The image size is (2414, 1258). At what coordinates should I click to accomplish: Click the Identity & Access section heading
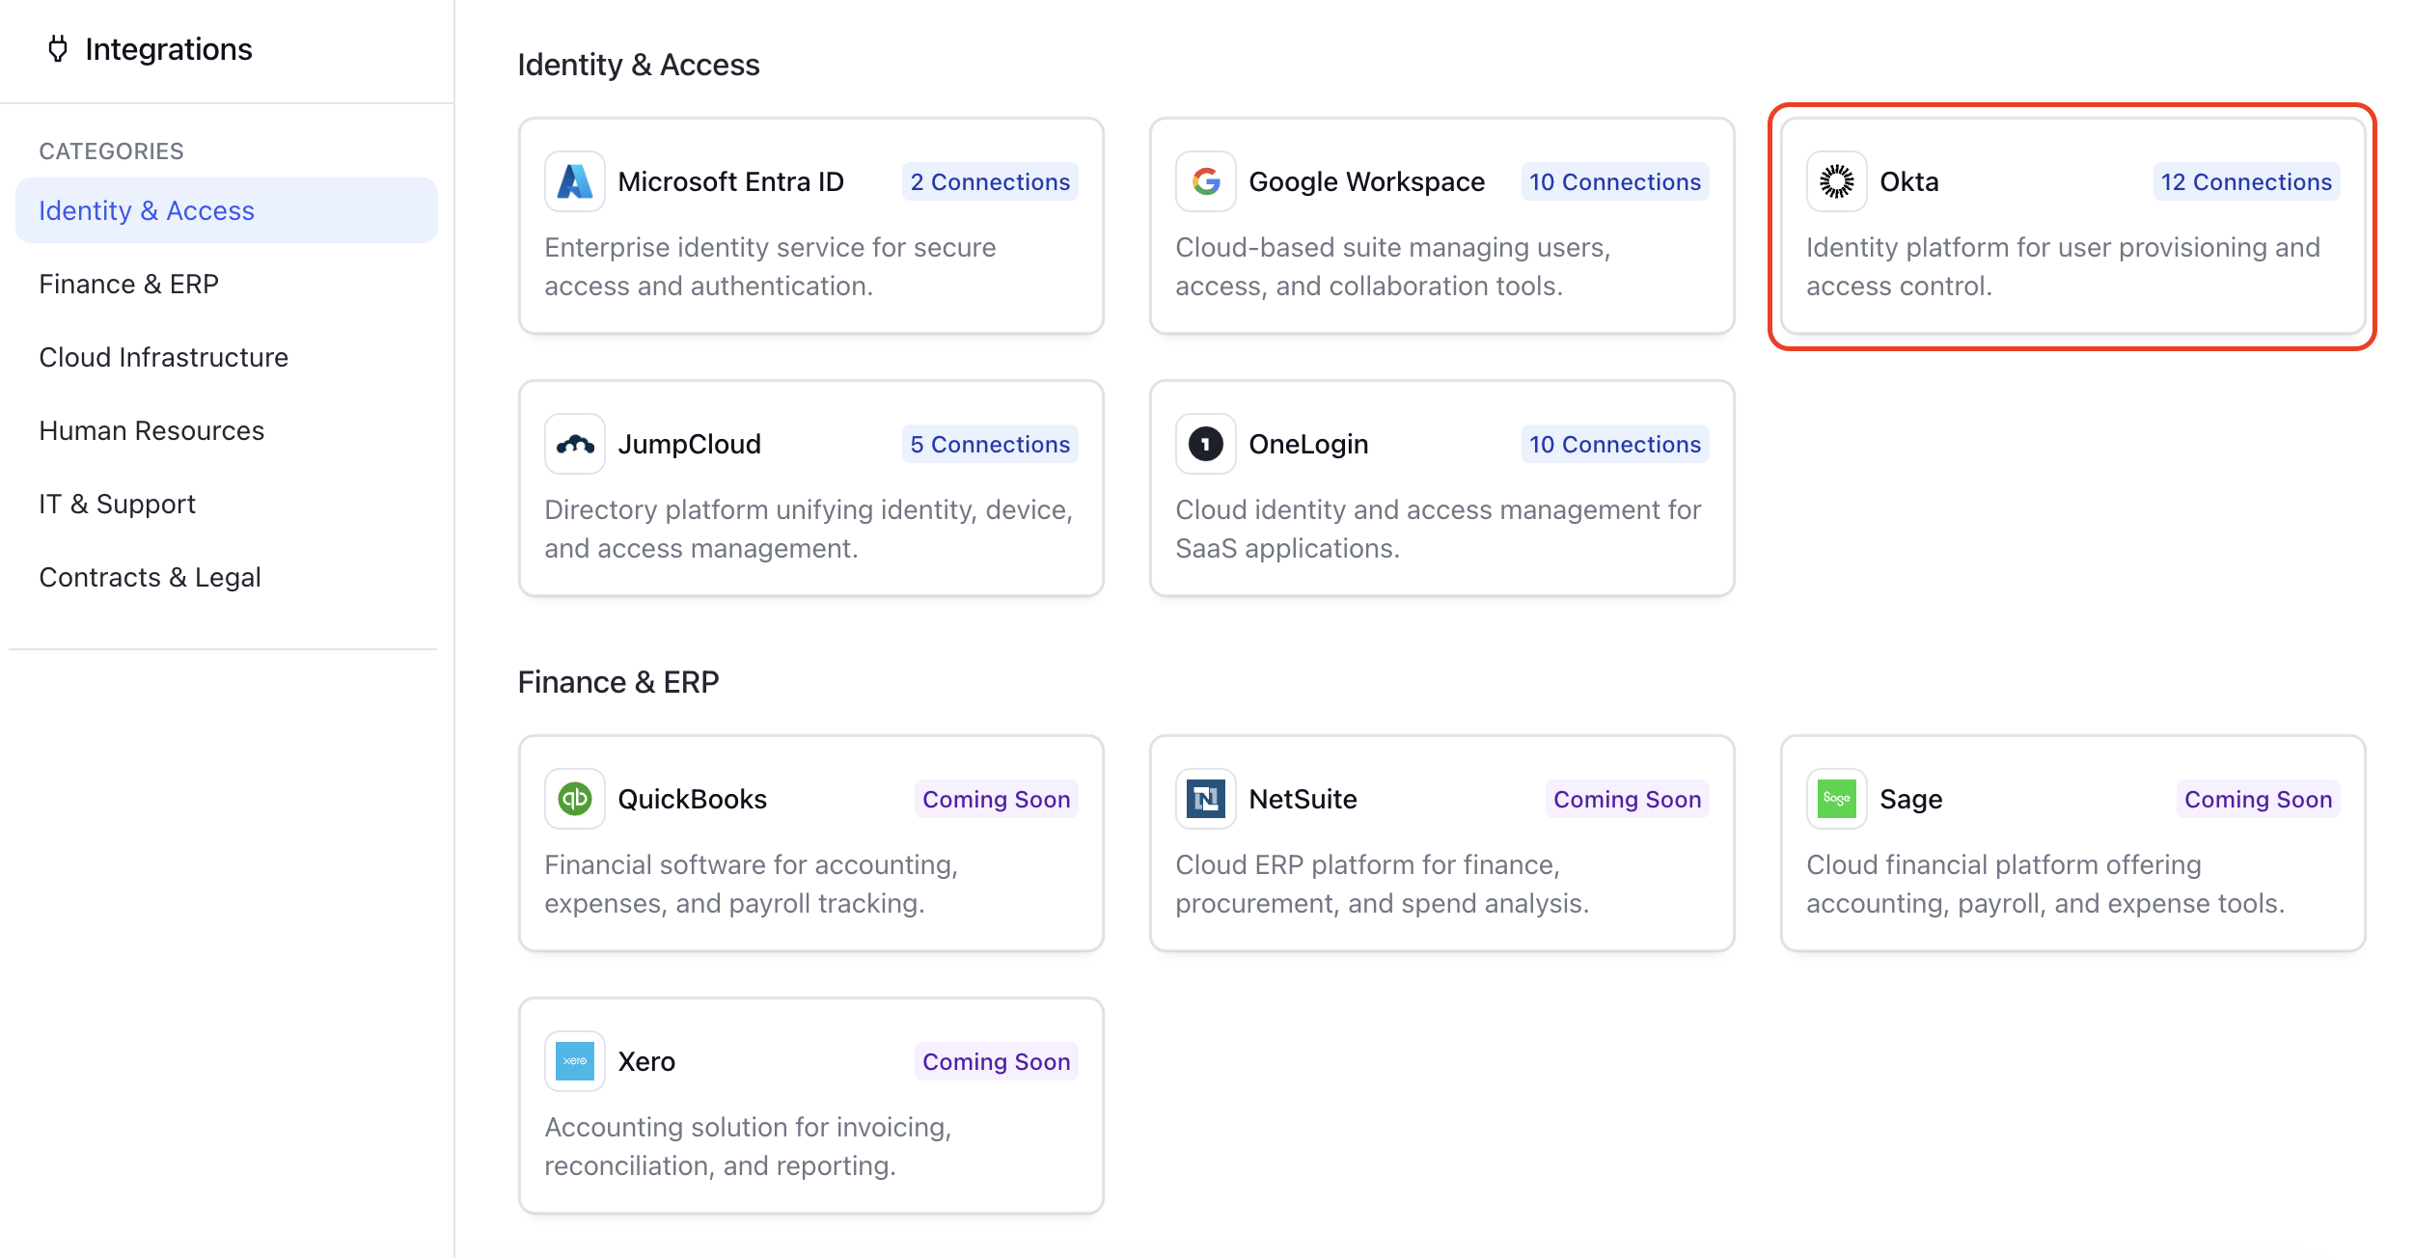(639, 64)
